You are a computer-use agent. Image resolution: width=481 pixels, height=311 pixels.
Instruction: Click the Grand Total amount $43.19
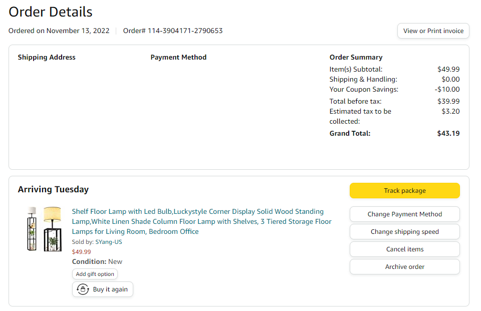click(448, 134)
